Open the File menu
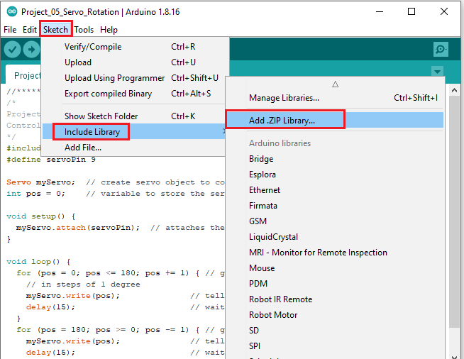Viewport: 464px width, 359px height. coord(10,30)
